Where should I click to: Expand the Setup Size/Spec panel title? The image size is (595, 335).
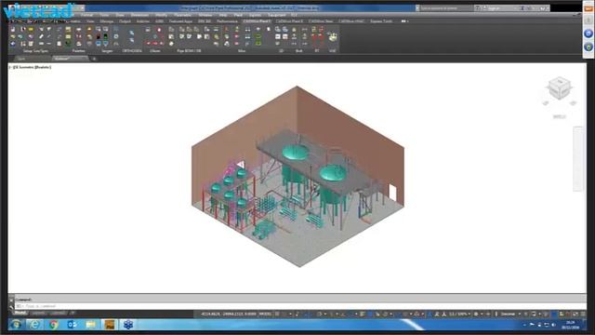(35, 50)
